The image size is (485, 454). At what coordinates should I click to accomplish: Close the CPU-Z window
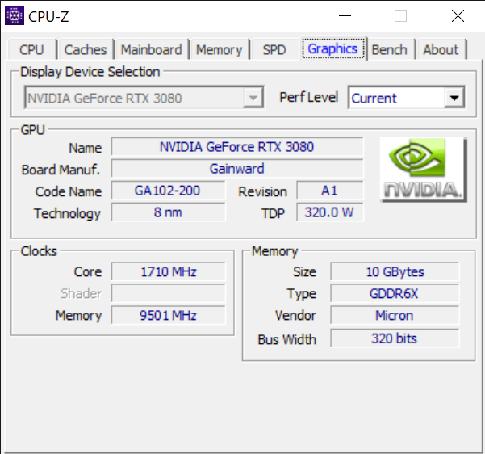coord(458,15)
